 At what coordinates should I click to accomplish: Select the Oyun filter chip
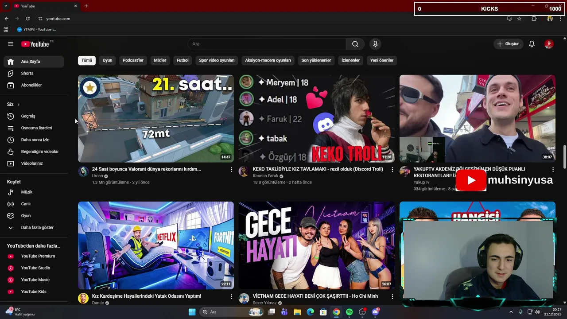pyautogui.click(x=107, y=60)
